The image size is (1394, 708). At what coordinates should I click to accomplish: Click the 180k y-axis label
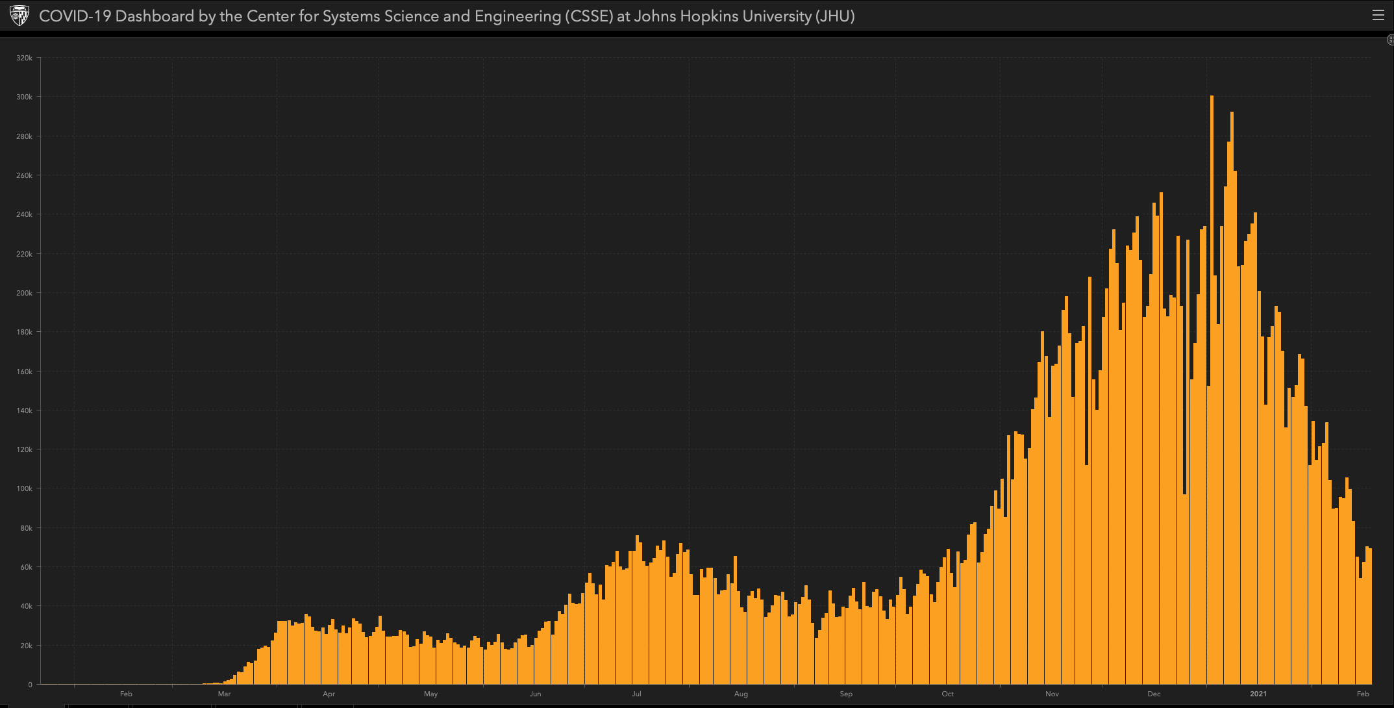(x=24, y=332)
